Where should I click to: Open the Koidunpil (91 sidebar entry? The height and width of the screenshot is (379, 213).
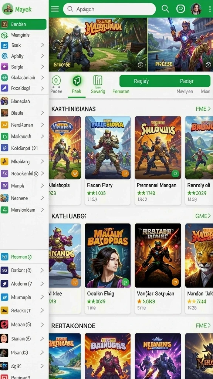(x=24, y=148)
